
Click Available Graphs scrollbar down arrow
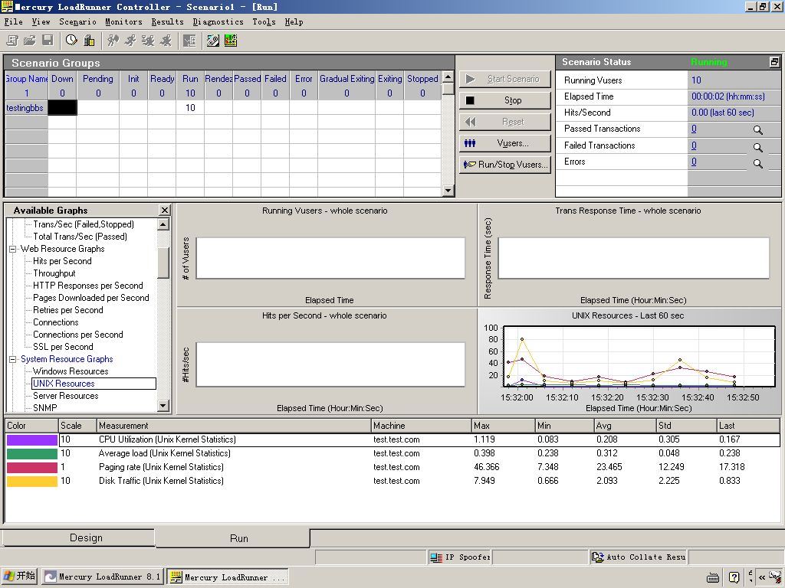tap(163, 406)
